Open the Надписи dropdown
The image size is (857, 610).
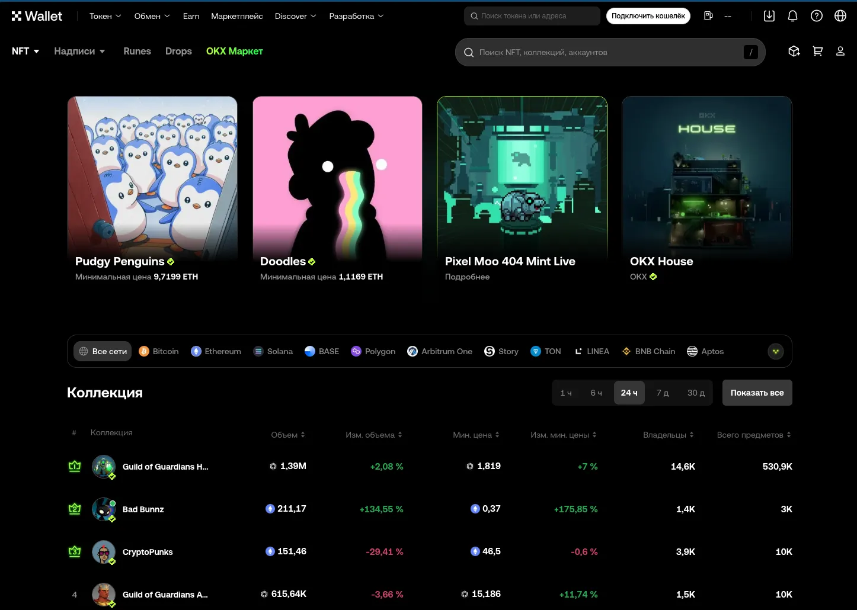79,52
